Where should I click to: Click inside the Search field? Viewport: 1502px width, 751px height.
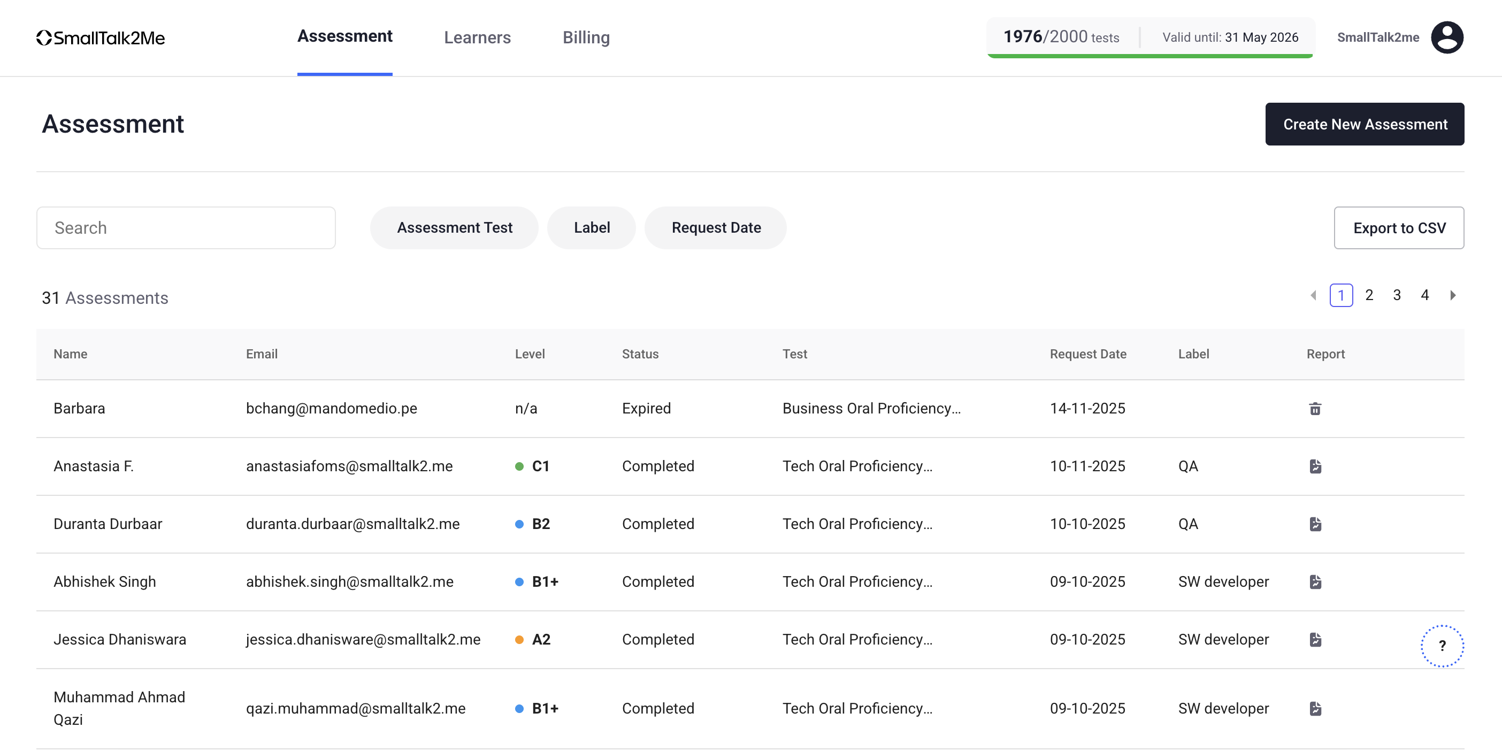(x=186, y=227)
